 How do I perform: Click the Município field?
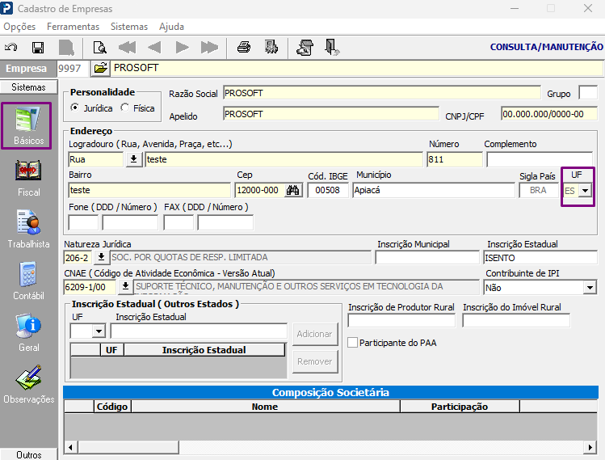point(434,190)
